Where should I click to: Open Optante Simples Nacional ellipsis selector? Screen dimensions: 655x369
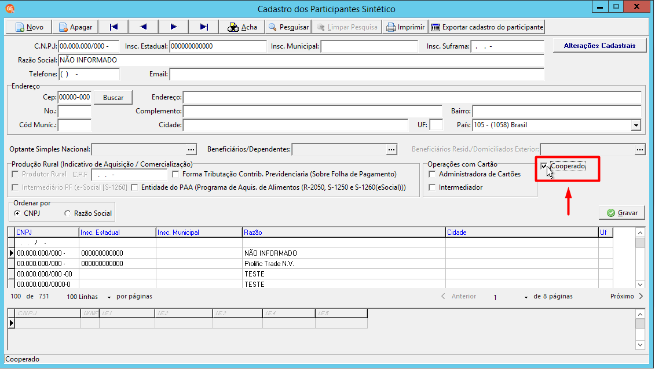[x=191, y=149]
